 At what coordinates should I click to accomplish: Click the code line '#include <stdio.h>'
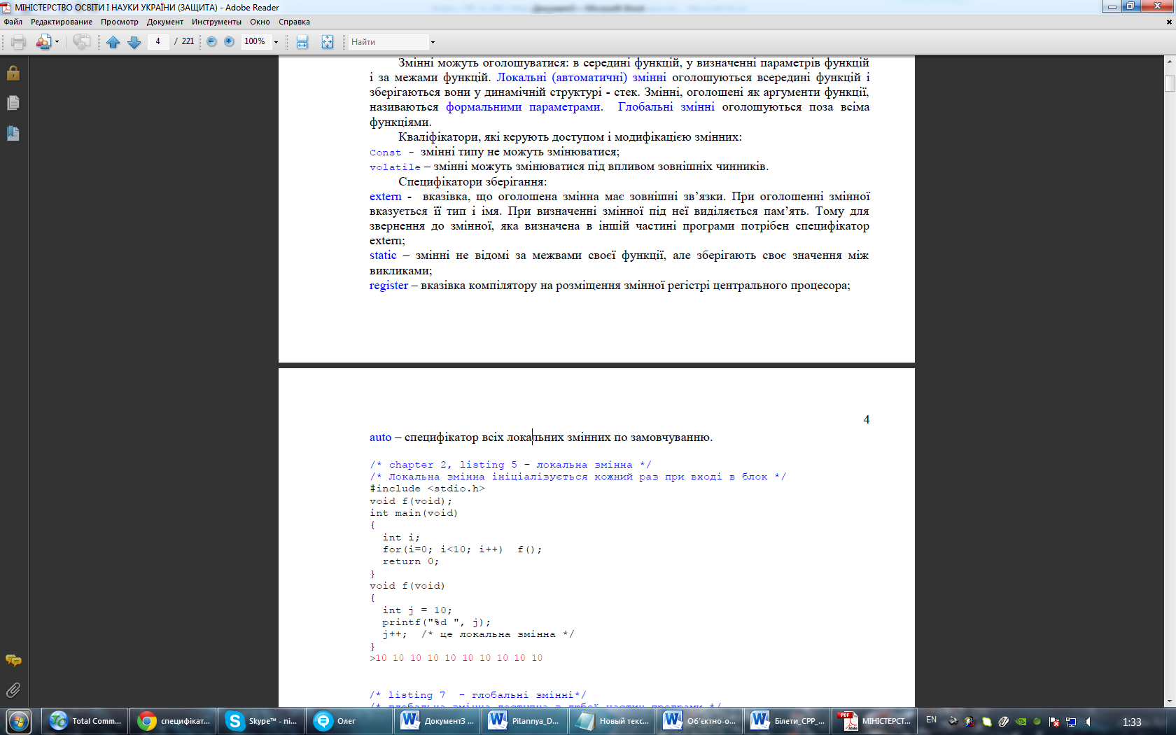(x=427, y=489)
